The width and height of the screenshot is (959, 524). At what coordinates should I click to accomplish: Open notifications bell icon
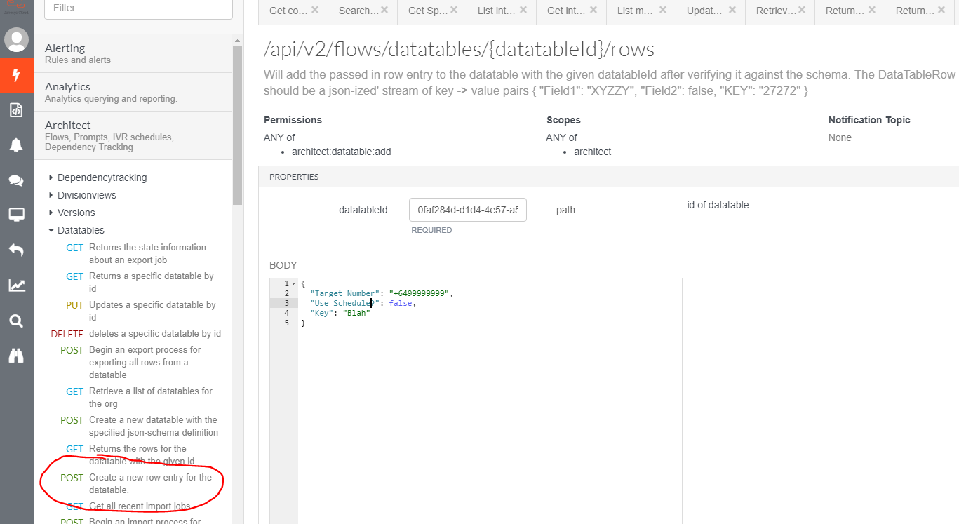click(16, 145)
